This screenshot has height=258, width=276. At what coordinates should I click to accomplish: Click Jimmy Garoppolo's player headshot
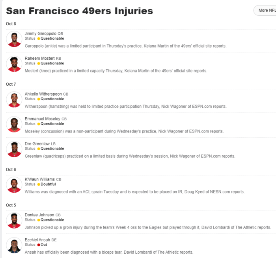point(14,39)
